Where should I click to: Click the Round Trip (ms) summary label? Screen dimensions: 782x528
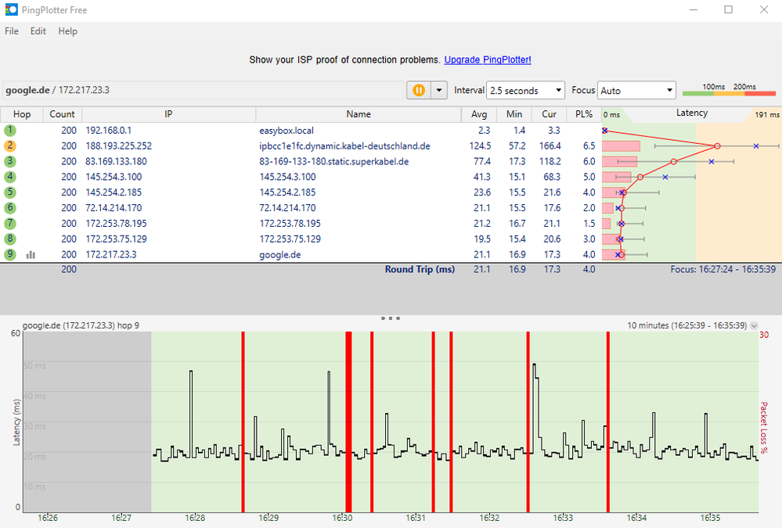[x=420, y=269]
